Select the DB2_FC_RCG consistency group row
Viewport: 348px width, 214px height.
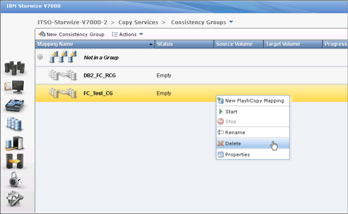100,75
